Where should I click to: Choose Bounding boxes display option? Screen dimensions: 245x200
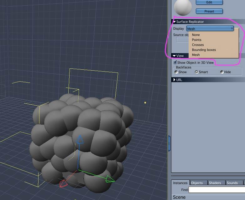[204, 50]
